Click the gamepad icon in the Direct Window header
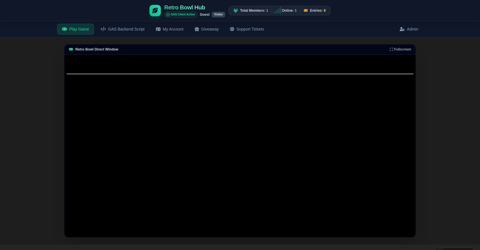 (x=71, y=49)
